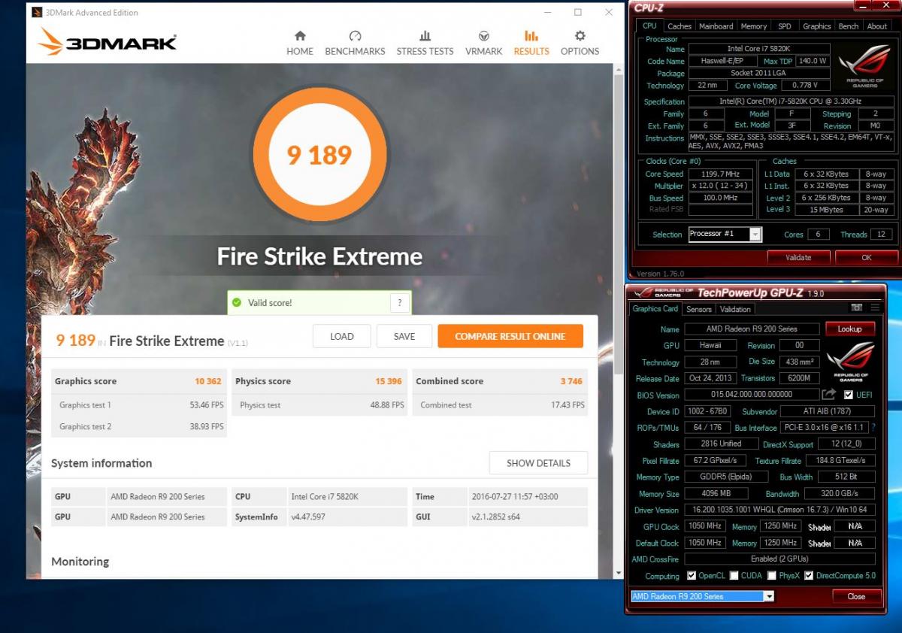Select the CPU tab in CPU-Z
Image resolution: width=902 pixels, height=633 pixels.
649,26
